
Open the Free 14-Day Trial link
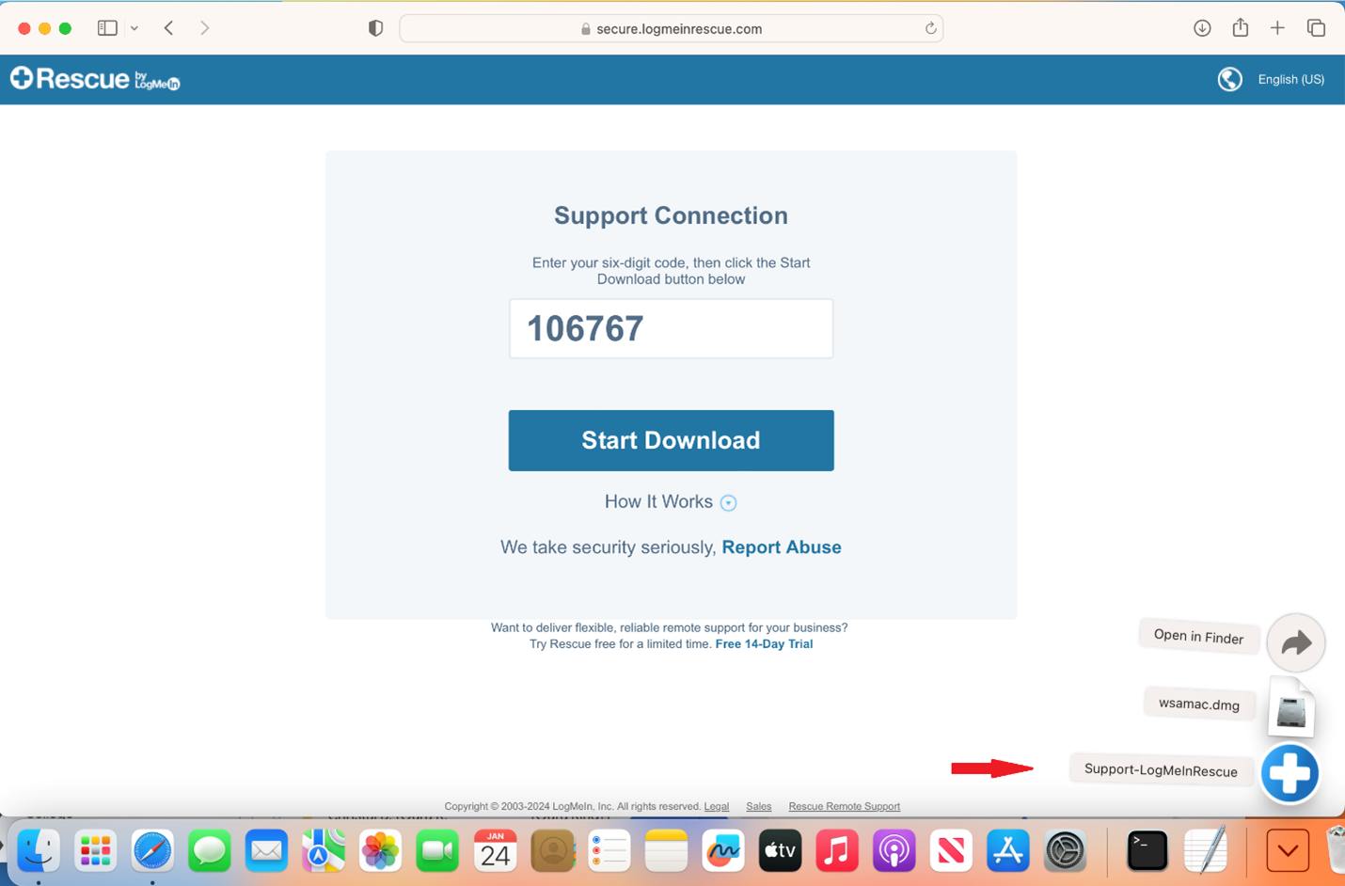click(764, 644)
